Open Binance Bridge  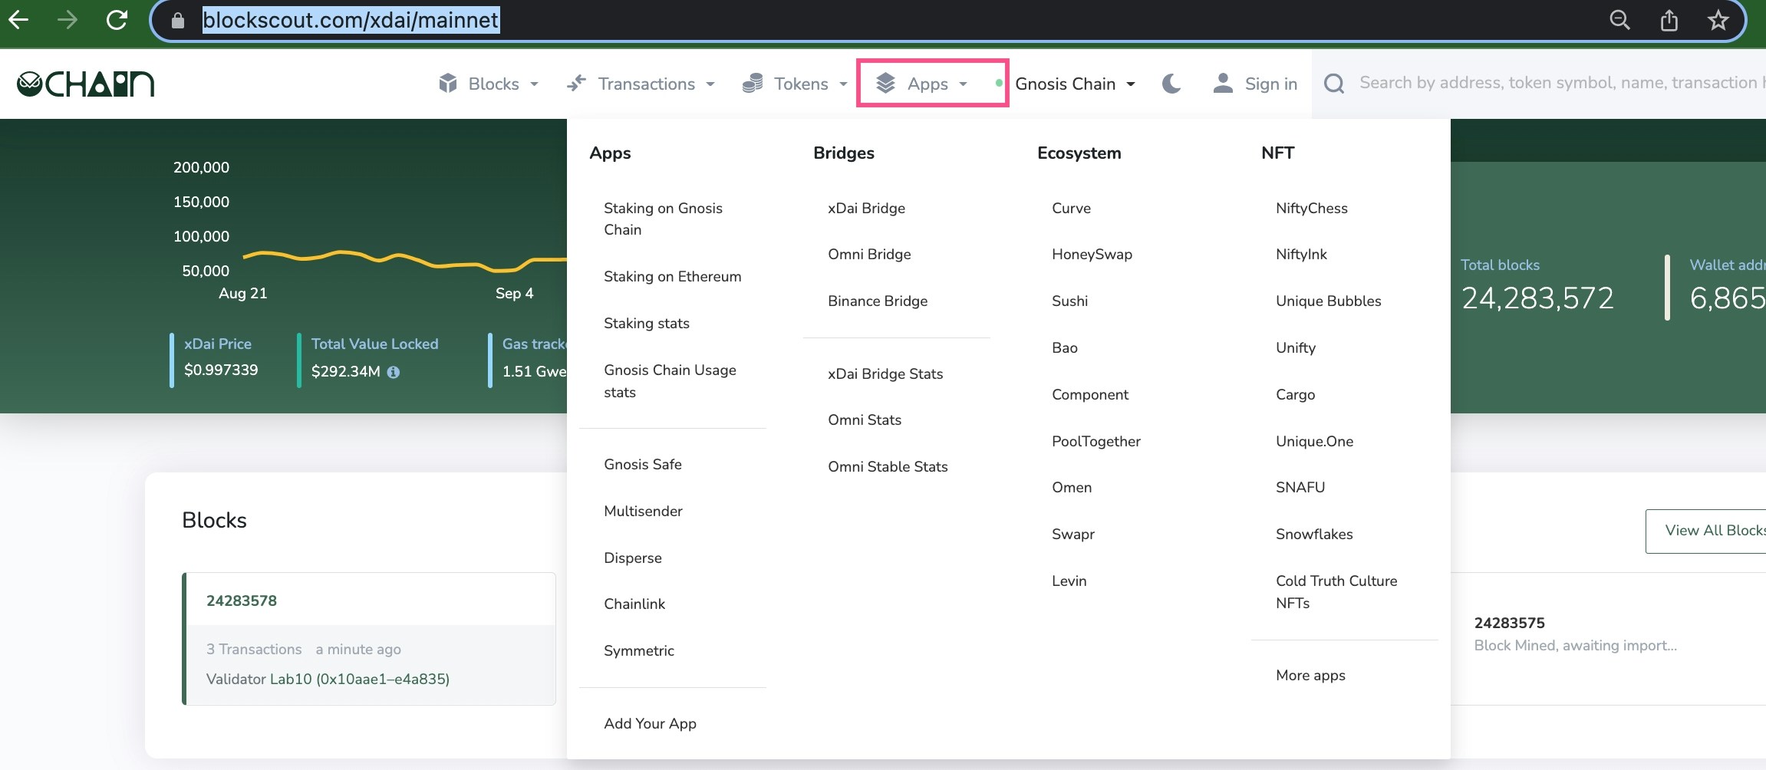click(x=878, y=301)
